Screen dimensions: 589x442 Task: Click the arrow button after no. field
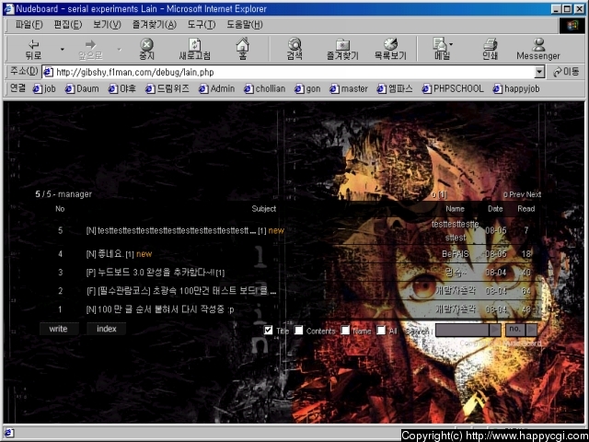[532, 330]
